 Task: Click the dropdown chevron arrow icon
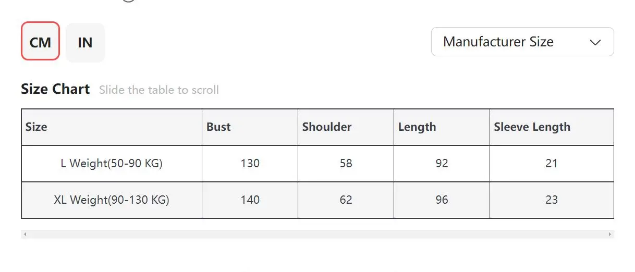(595, 42)
